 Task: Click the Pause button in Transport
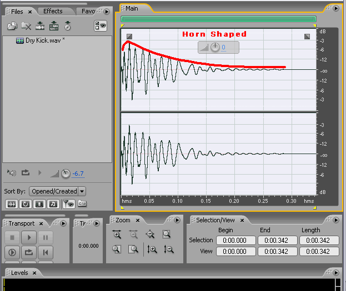(46, 238)
